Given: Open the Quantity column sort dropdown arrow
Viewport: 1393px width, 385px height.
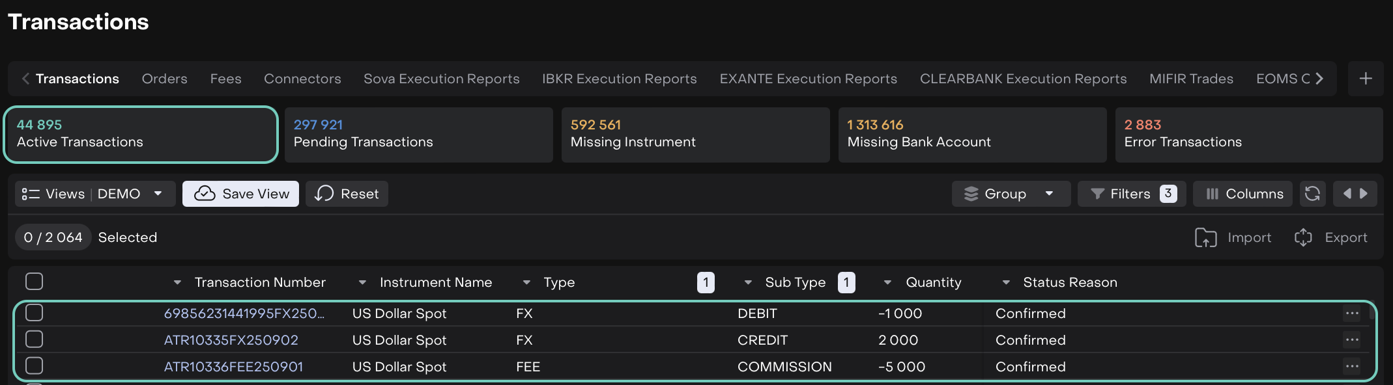Looking at the screenshot, I should pyautogui.click(x=887, y=282).
